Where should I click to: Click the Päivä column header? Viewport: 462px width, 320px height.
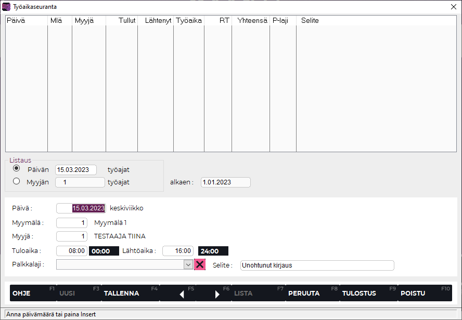pos(26,20)
